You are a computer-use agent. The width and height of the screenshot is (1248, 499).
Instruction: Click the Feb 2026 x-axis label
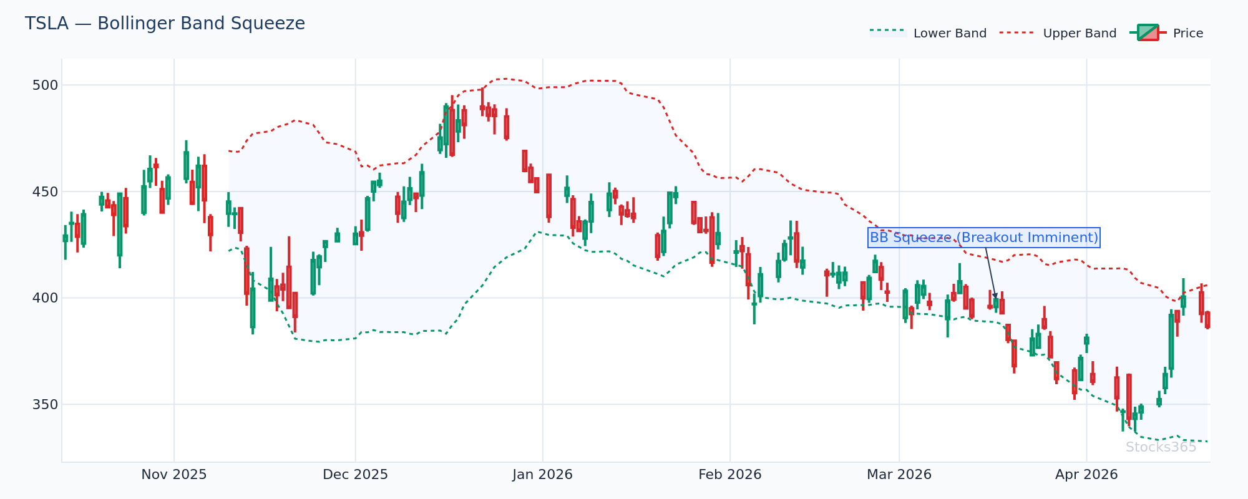click(x=730, y=475)
